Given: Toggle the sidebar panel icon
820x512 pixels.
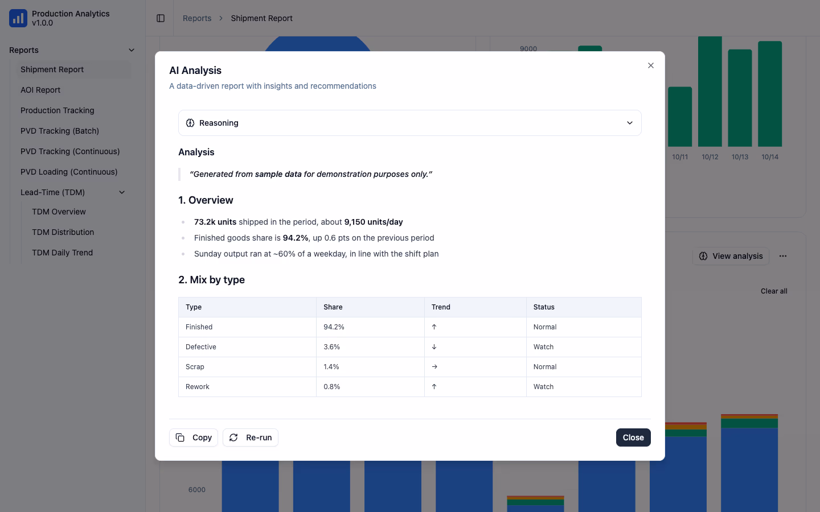Looking at the screenshot, I should coord(161,18).
